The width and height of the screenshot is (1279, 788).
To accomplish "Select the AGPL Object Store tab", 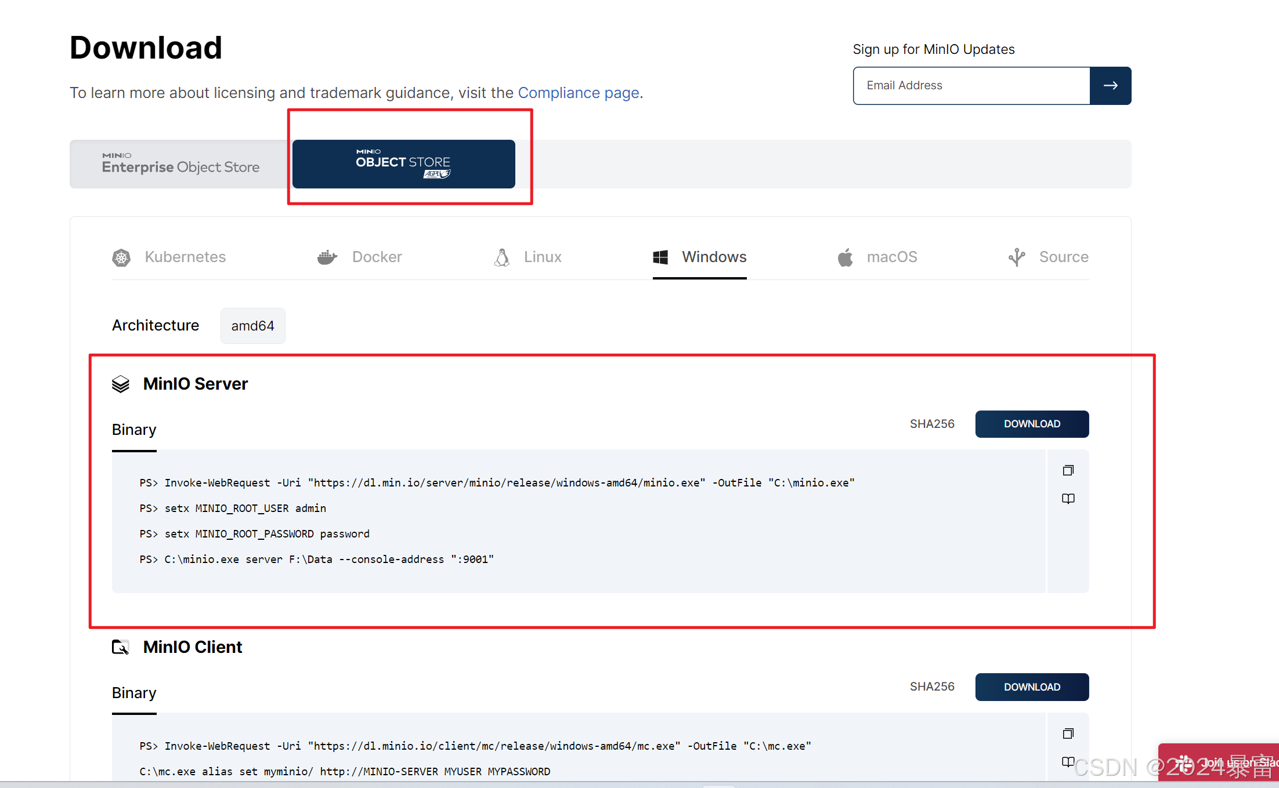I will [403, 164].
